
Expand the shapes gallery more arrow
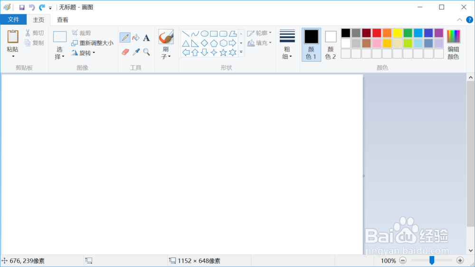point(241,52)
